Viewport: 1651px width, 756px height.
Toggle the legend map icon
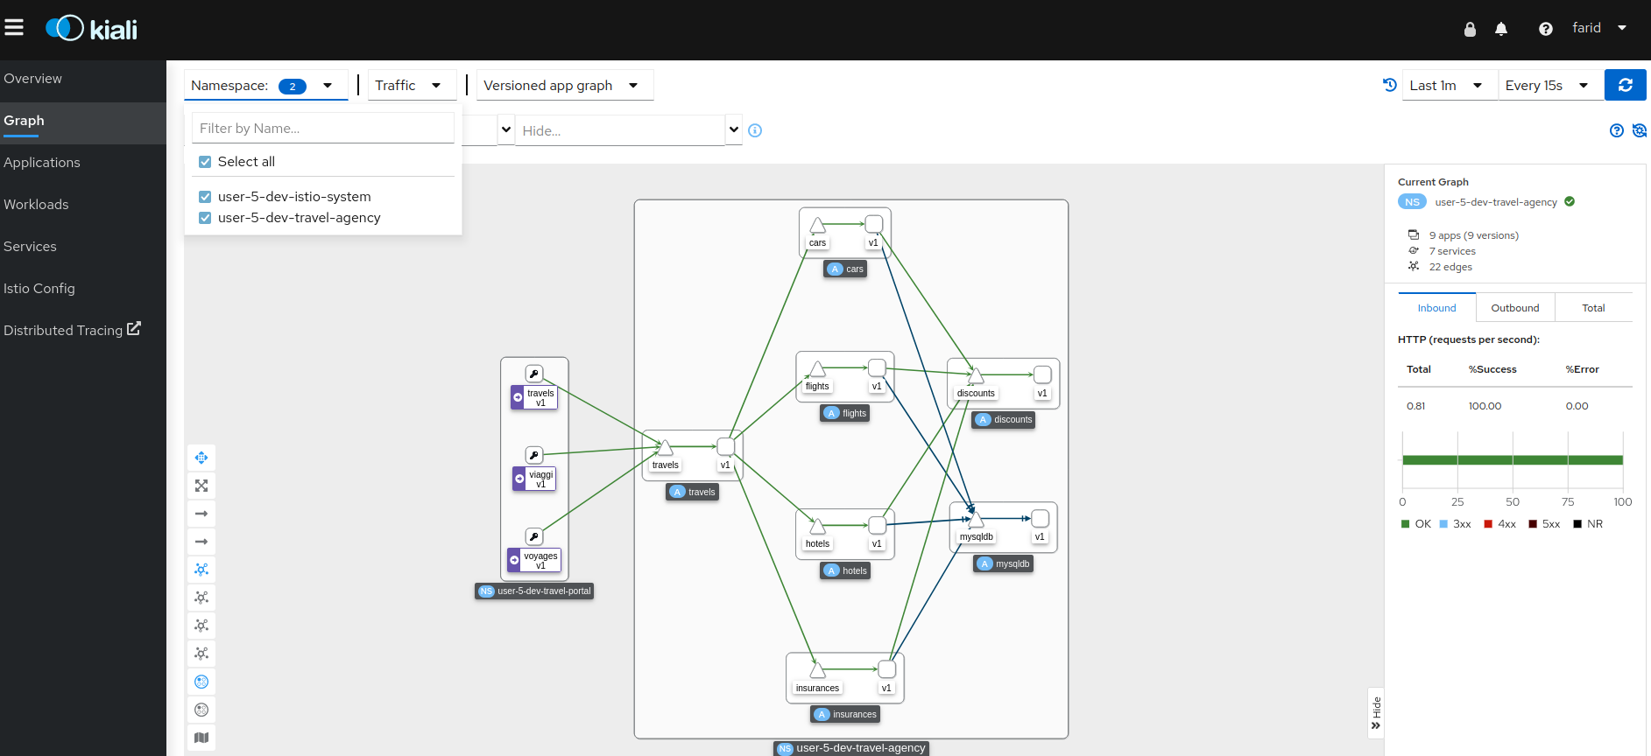[201, 738]
